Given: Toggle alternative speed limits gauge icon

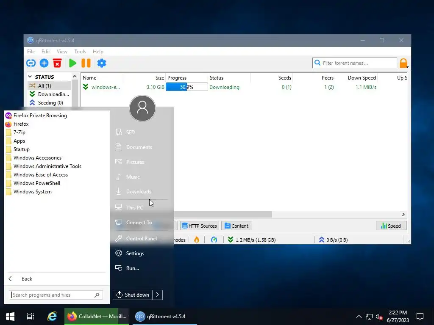Looking at the screenshot, I should pos(214,240).
